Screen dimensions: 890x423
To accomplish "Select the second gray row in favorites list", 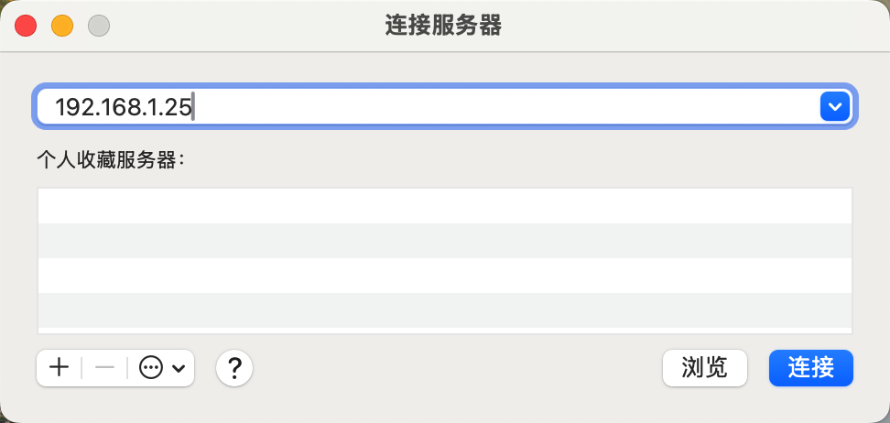I will click(x=445, y=241).
